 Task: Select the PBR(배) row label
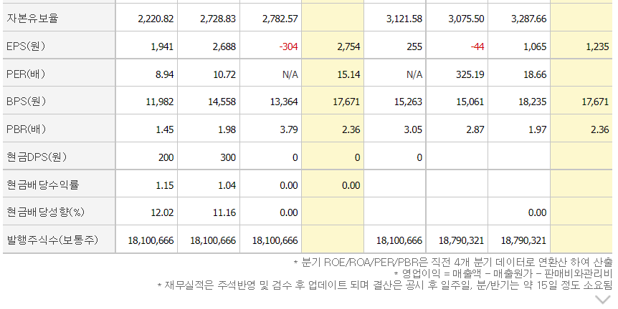(x=26, y=129)
